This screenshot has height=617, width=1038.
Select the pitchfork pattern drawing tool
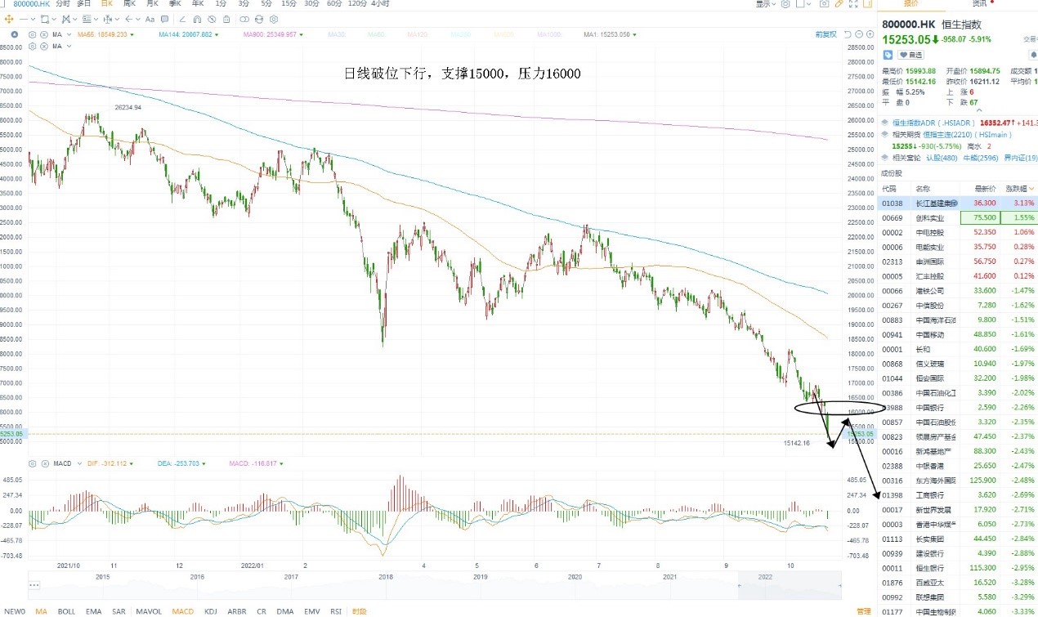pos(65,19)
